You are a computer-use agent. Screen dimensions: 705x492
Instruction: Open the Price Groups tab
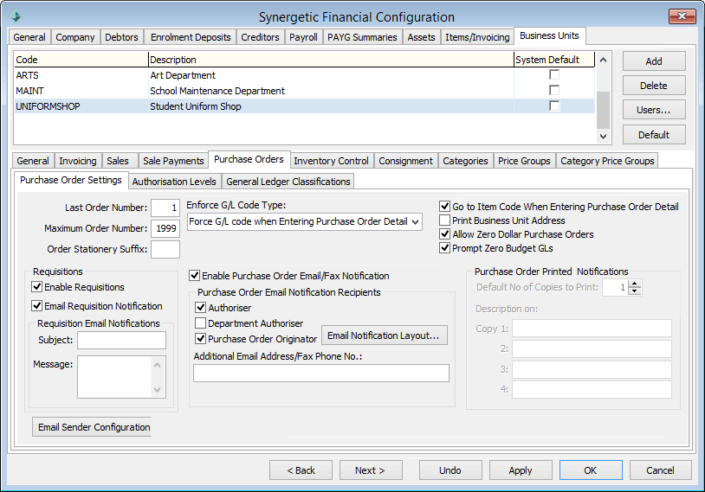tap(524, 161)
